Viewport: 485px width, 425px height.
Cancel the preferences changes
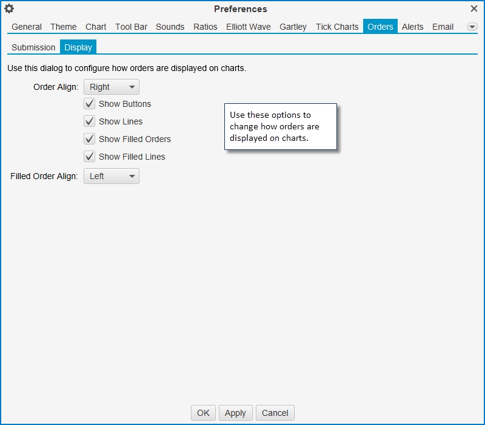click(275, 413)
